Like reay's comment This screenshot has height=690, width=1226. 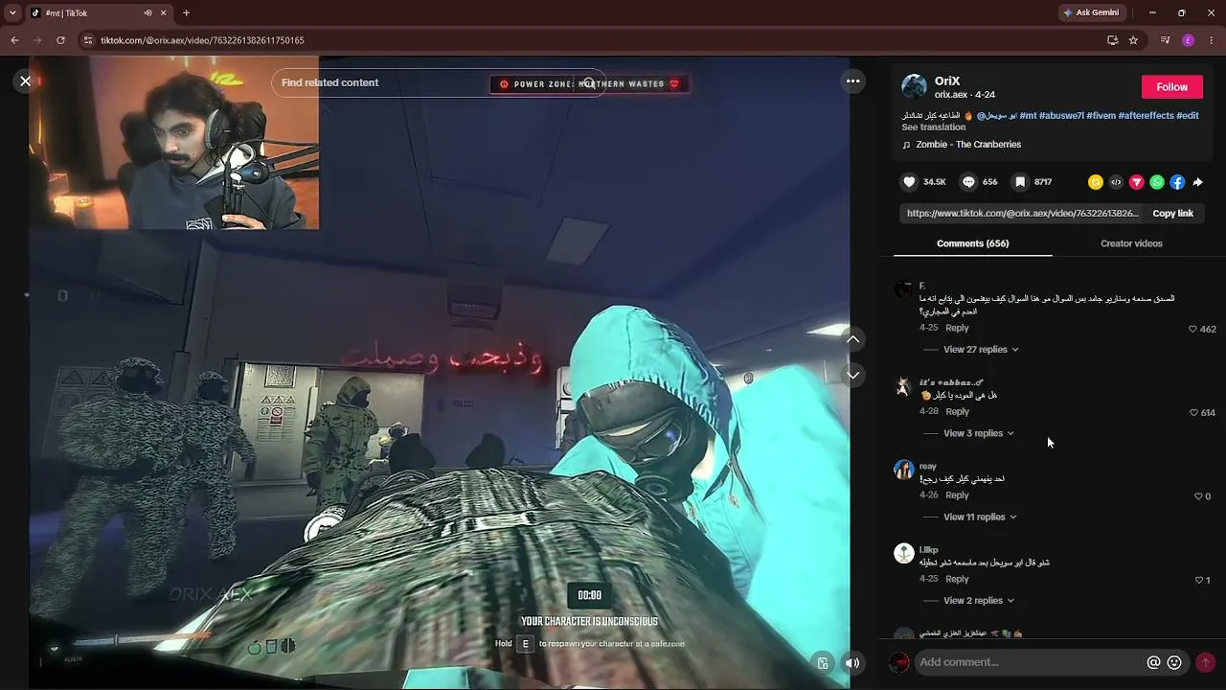point(1198,496)
